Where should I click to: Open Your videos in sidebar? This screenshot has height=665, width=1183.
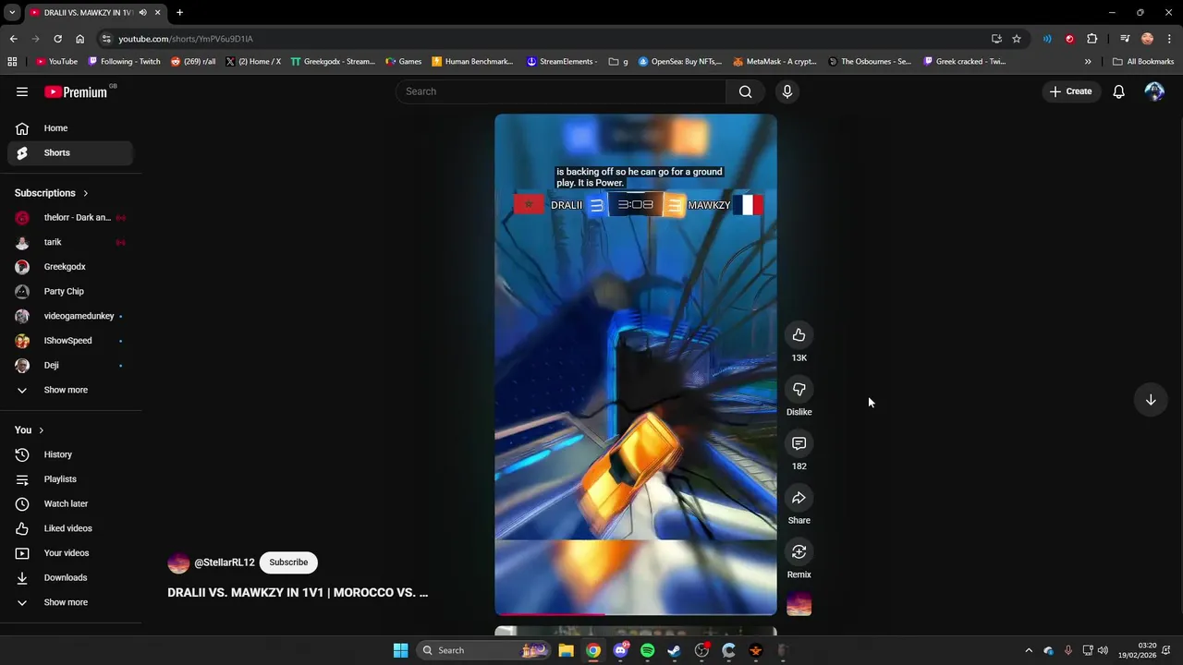click(x=70, y=553)
